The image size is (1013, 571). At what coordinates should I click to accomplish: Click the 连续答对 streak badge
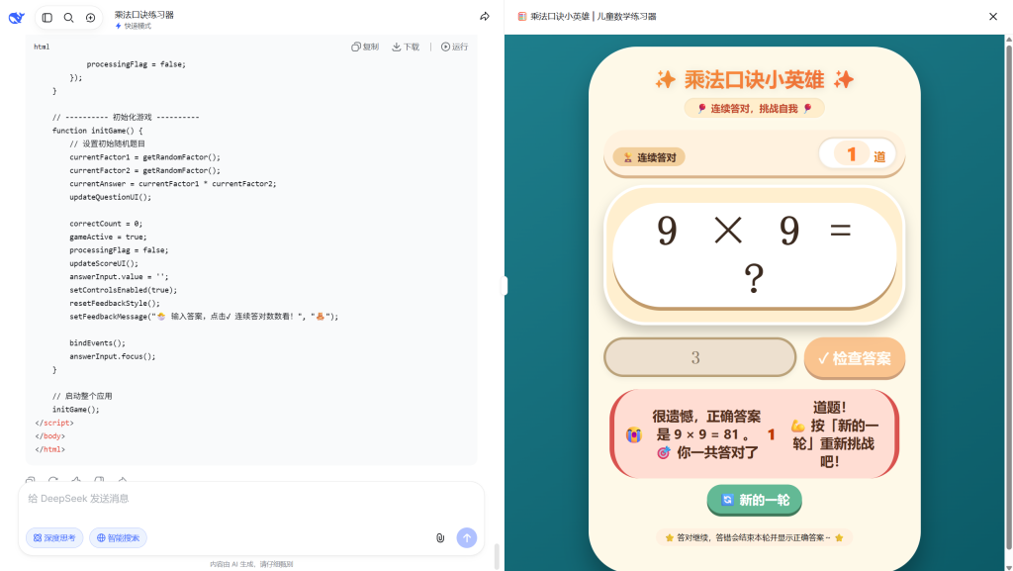649,157
